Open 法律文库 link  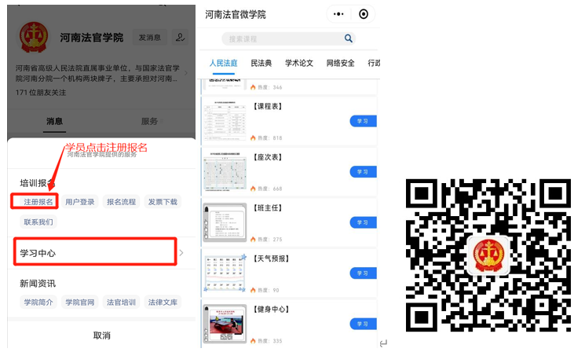163,302
